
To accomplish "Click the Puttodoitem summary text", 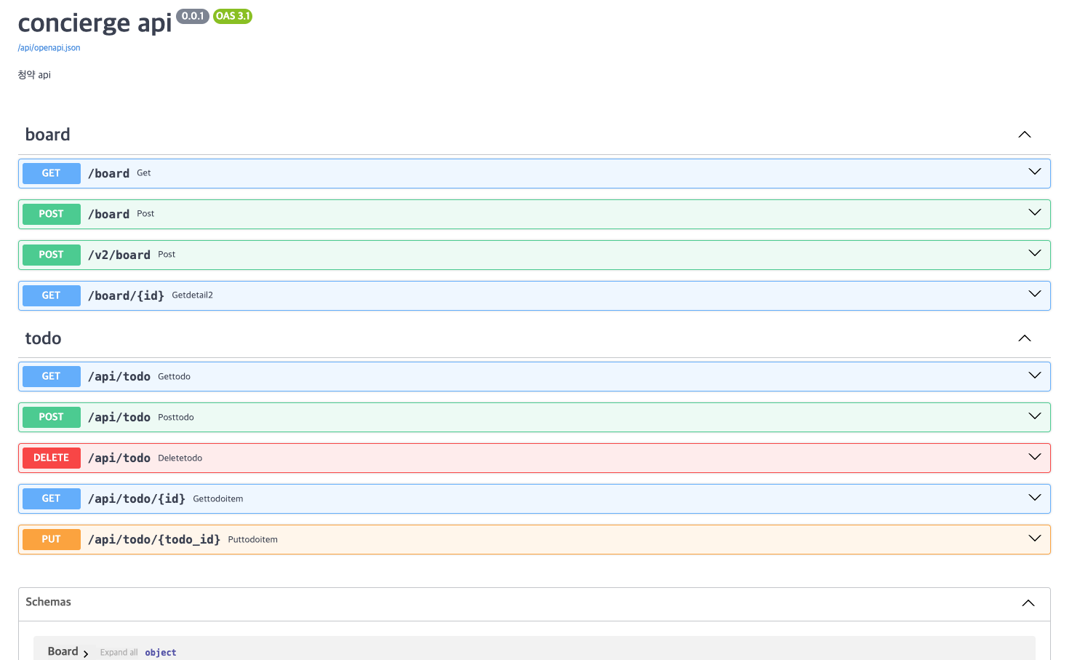I will coord(253,540).
